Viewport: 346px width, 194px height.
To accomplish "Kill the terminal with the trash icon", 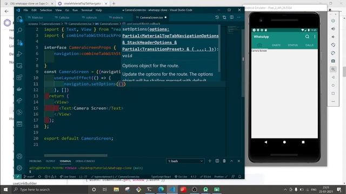I will 224,161.
